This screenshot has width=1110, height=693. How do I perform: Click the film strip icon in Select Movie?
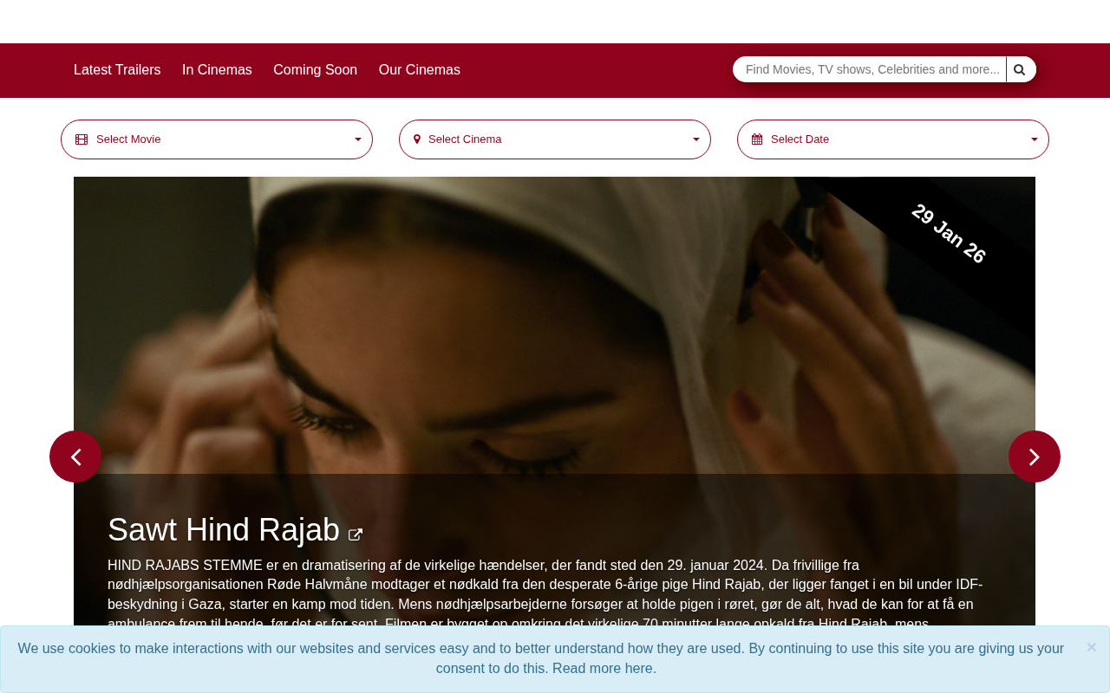(82, 139)
